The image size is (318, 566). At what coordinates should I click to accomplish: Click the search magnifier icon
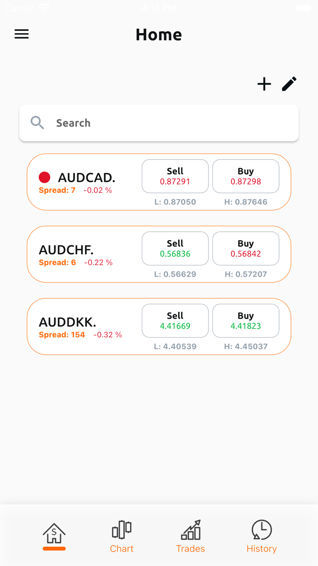pos(38,123)
